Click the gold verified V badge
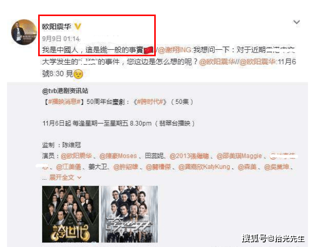Screen dimensions: 312x247 click(77, 27)
